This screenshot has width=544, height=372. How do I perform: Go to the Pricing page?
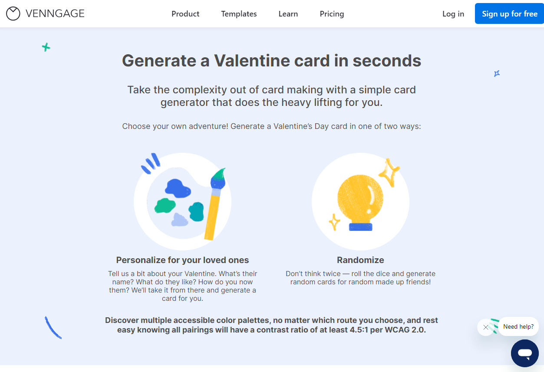[332, 14]
